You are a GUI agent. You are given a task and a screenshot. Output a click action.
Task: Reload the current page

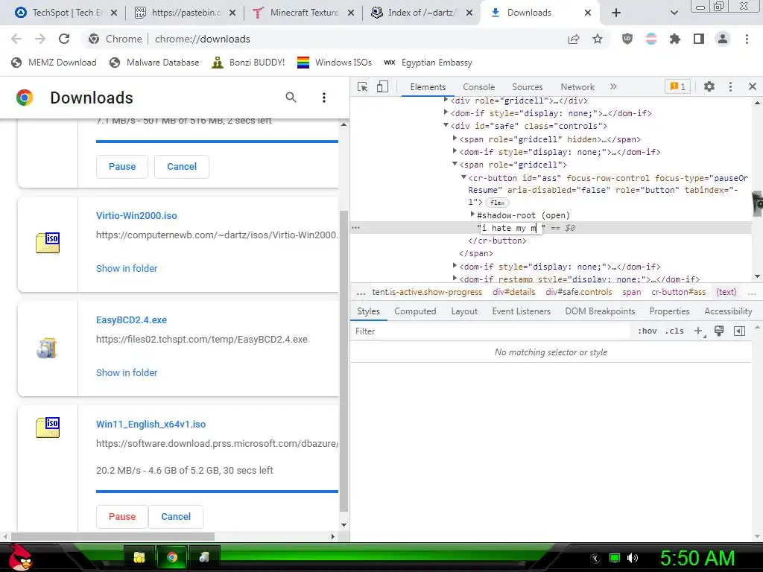click(64, 39)
